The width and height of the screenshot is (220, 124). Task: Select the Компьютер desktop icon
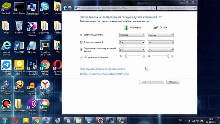32,8
